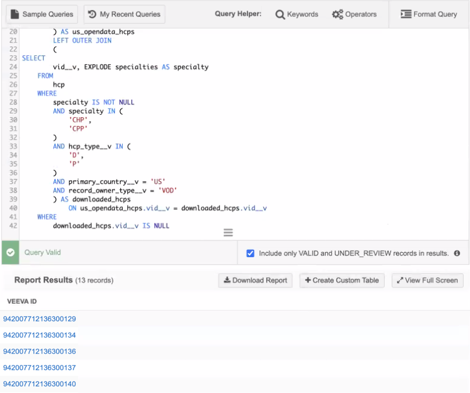Open Veeva ID 942007712136300140
The height and width of the screenshot is (393, 470).
click(40, 384)
